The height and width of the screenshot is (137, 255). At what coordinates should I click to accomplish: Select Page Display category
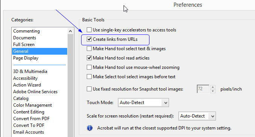26,58
